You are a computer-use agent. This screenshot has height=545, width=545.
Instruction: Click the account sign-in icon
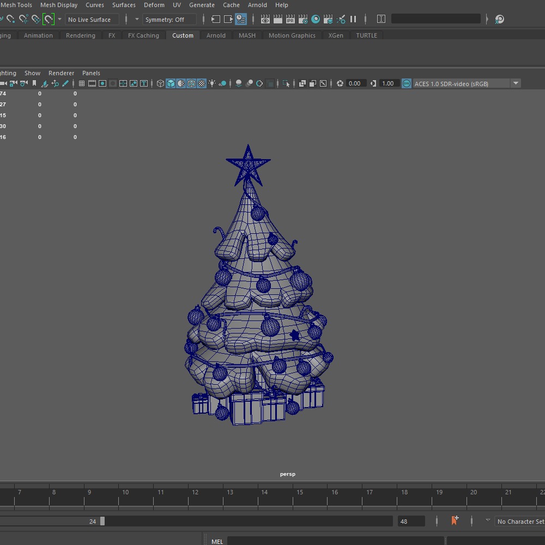(x=499, y=19)
